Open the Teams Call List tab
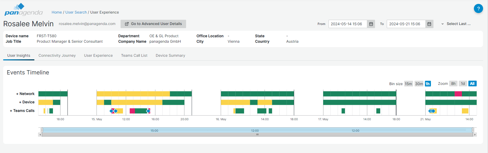 134,55
